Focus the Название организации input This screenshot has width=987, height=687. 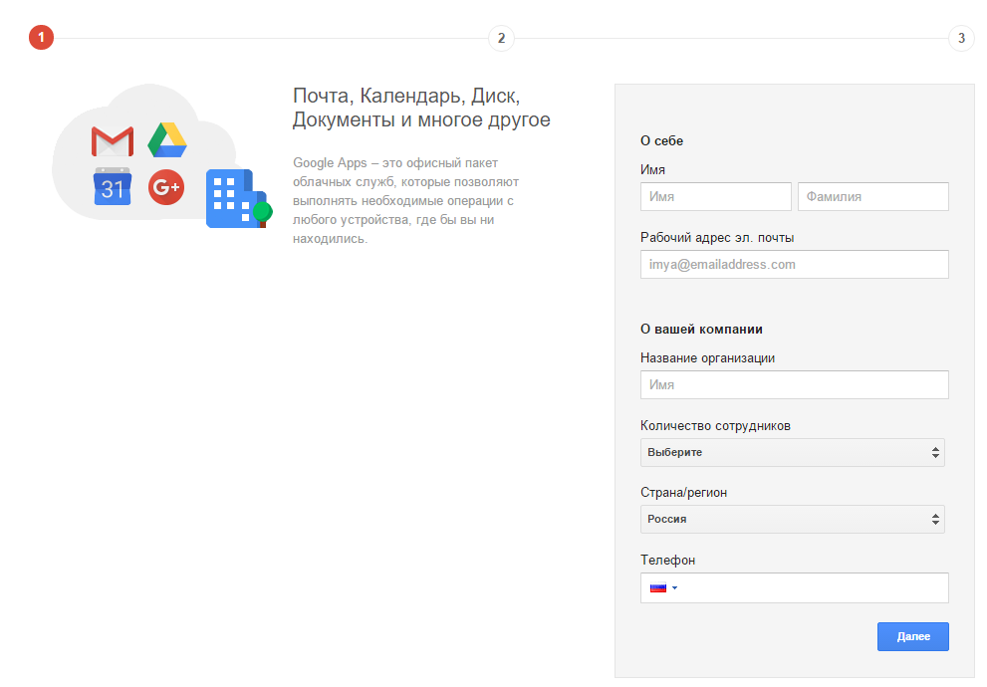(794, 385)
